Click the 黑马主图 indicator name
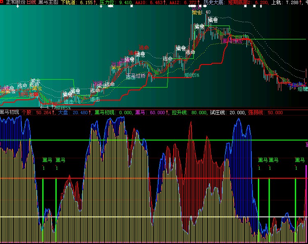The width and height of the screenshot is (308, 244). click(x=48, y=2)
